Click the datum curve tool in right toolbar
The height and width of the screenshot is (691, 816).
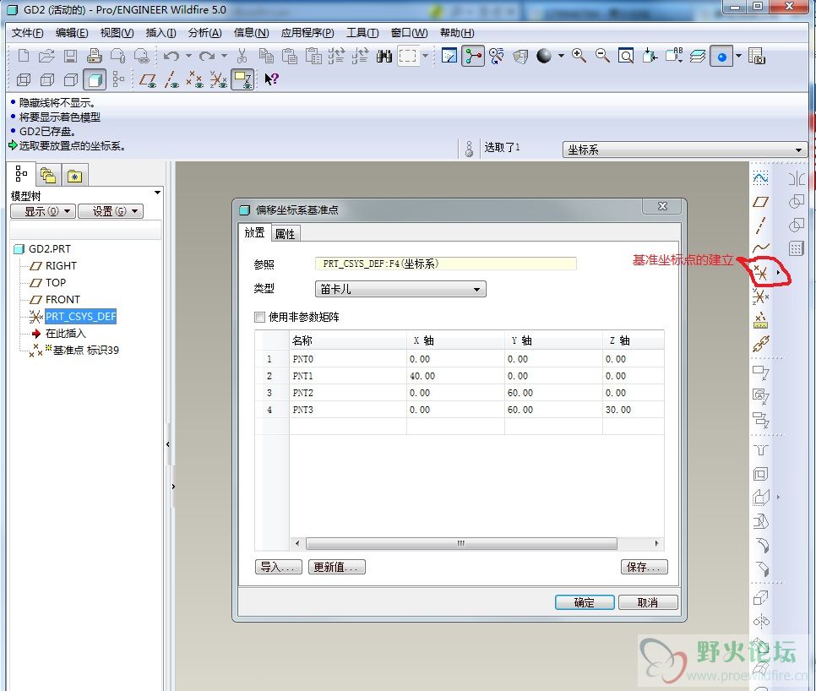tap(761, 248)
